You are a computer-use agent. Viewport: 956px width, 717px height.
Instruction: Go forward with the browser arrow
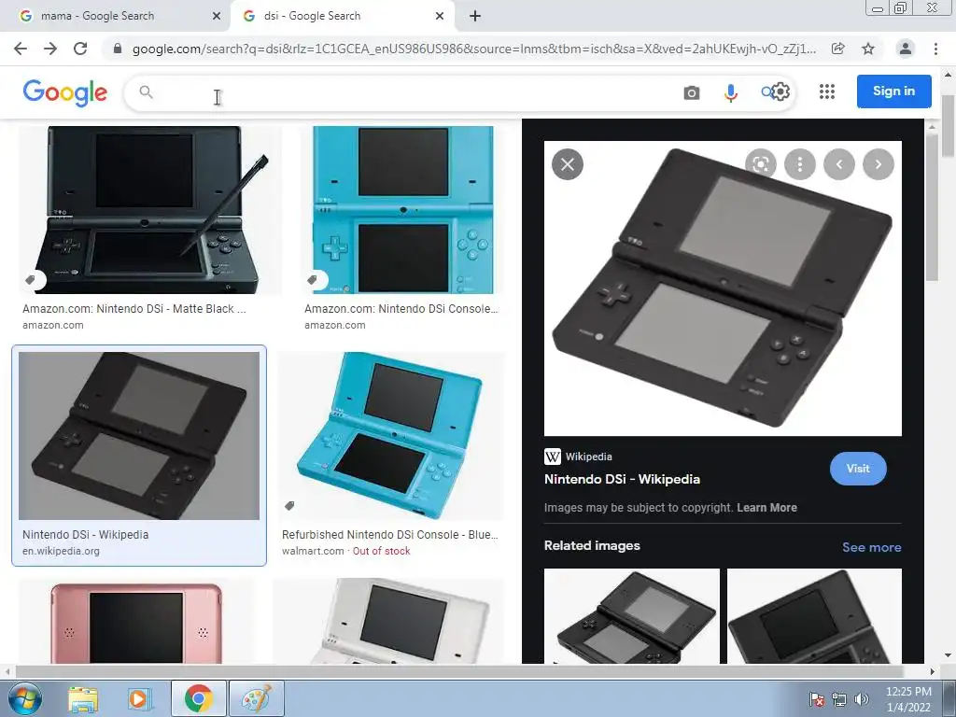[50, 49]
